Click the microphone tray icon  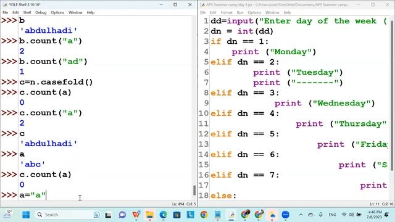(320, 215)
